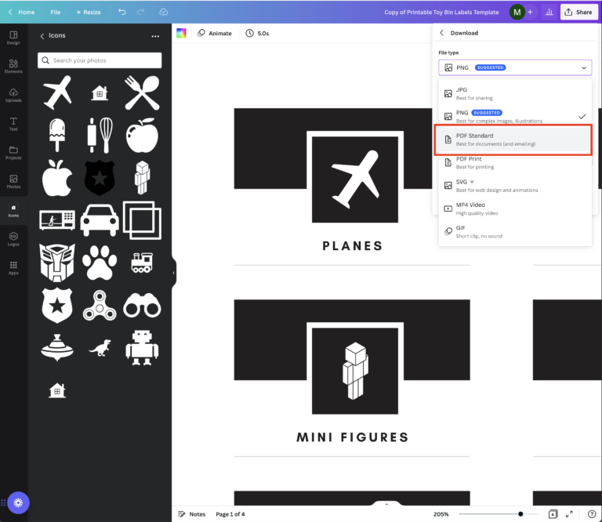Open the Icons panel three-dot menu
Image resolution: width=602 pixels, height=522 pixels.
tap(155, 36)
